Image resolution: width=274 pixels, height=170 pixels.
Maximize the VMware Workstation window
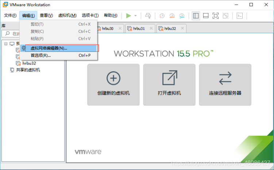251,5
